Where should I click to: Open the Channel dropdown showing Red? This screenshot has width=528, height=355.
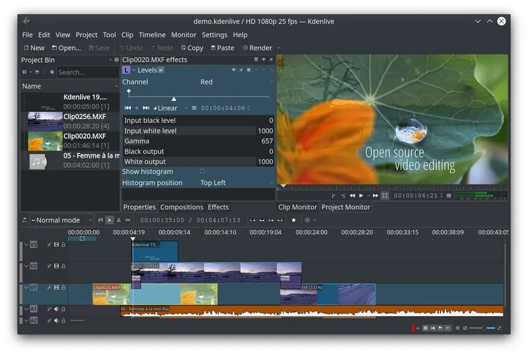click(236, 82)
